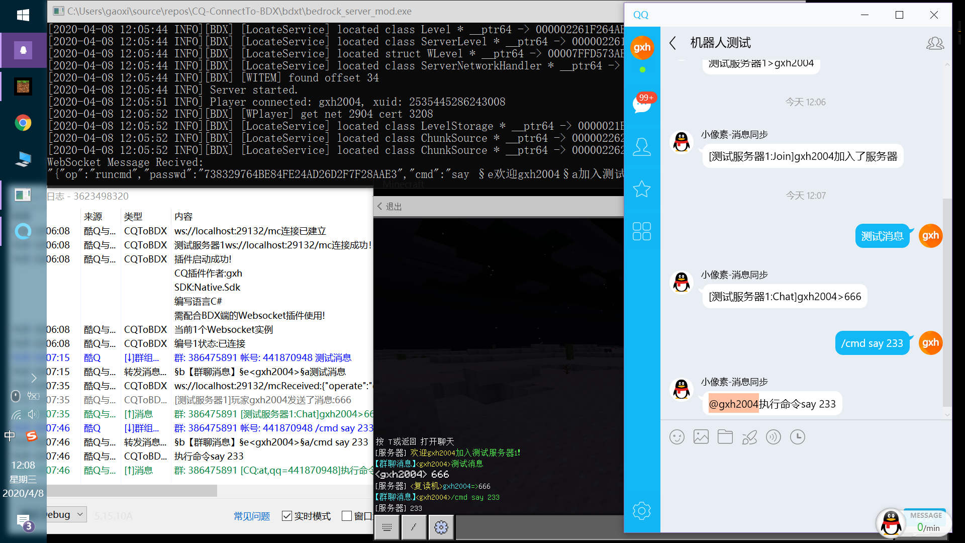Click the 内容 column header in log
The height and width of the screenshot is (543, 965).
183,217
